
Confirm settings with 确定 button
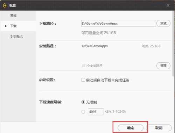pyautogui.click(x=131, y=128)
